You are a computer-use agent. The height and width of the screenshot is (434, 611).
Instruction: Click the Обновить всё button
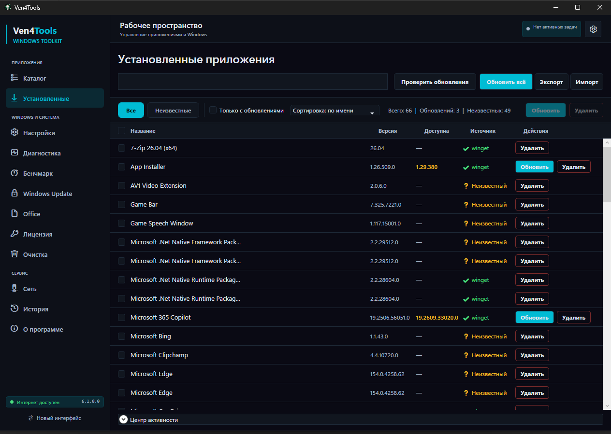click(506, 82)
